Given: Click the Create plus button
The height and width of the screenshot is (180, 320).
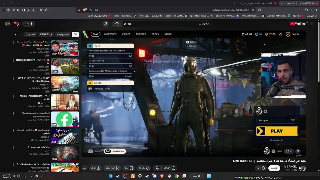Looking at the screenshot, I should (29, 24).
